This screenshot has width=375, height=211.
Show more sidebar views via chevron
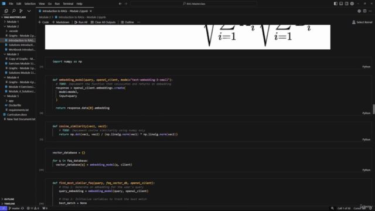click(x=29, y=11)
